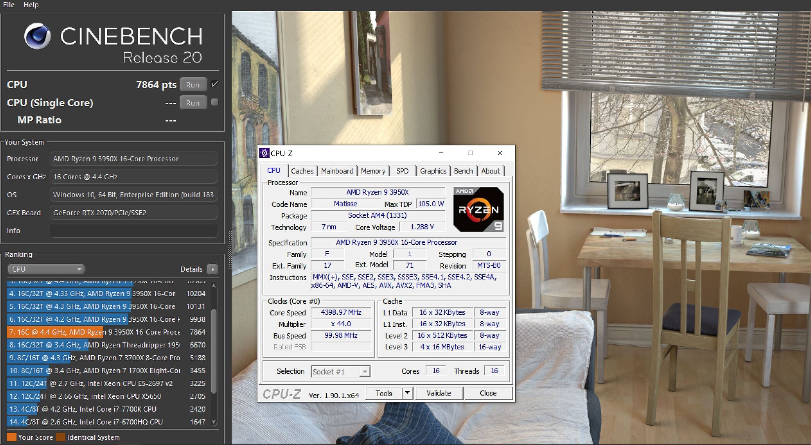This screenshot has width=811, height=445.
Task: Click the Package value Socket AM4 (1331)
Action: click(x=378, y=215)
